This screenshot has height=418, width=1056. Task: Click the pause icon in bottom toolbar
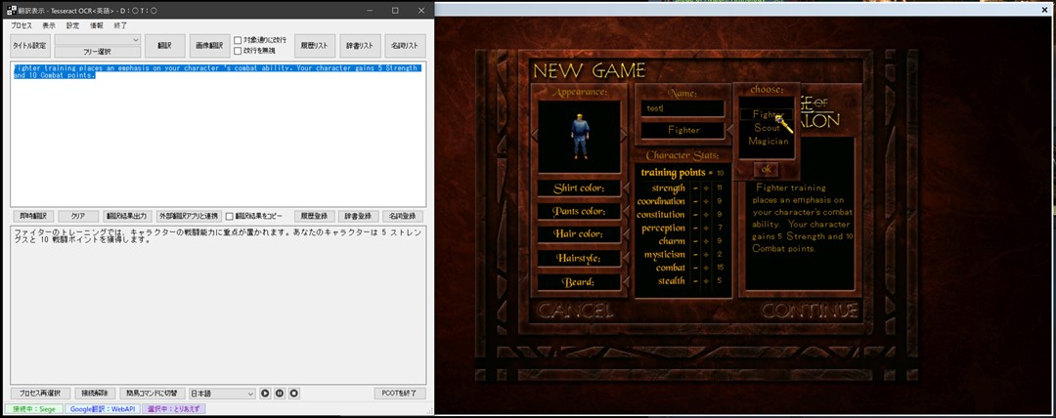click(x=280, y=394)
